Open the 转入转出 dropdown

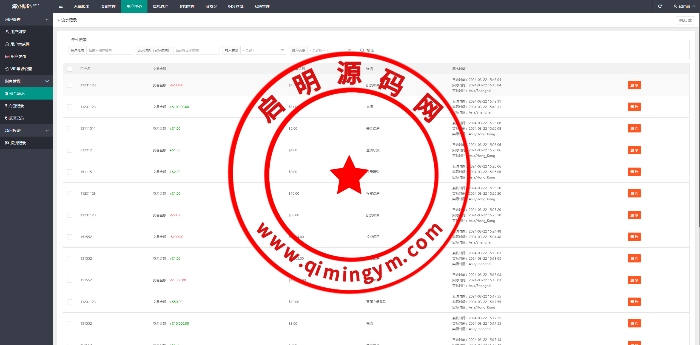(263, 50)
